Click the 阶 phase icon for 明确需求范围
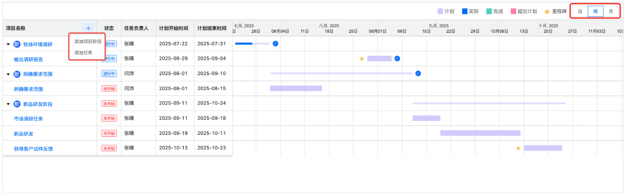 [x=17, y=74]
